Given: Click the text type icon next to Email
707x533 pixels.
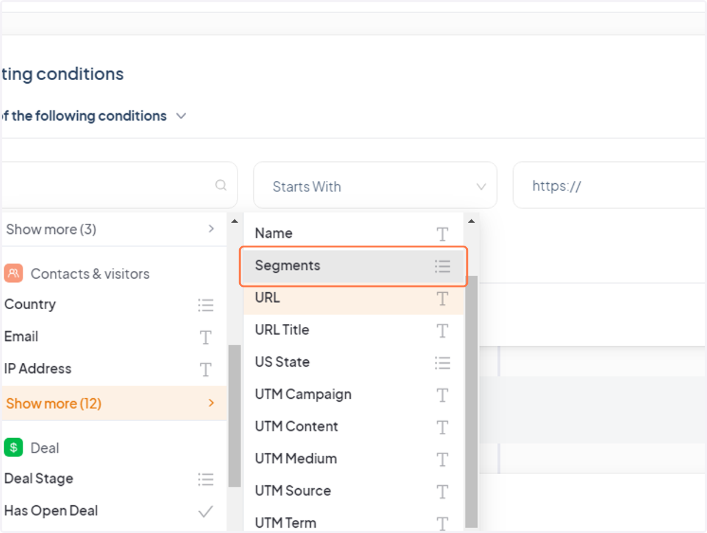Looking at the screenshot, I should click(x=205, y=337).
